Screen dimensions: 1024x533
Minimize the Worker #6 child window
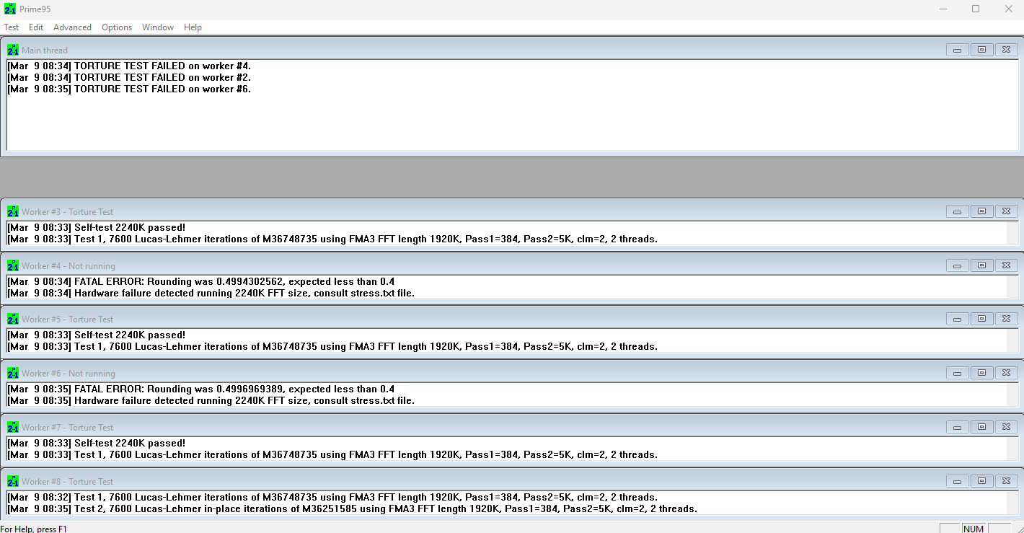pos(957,373)
